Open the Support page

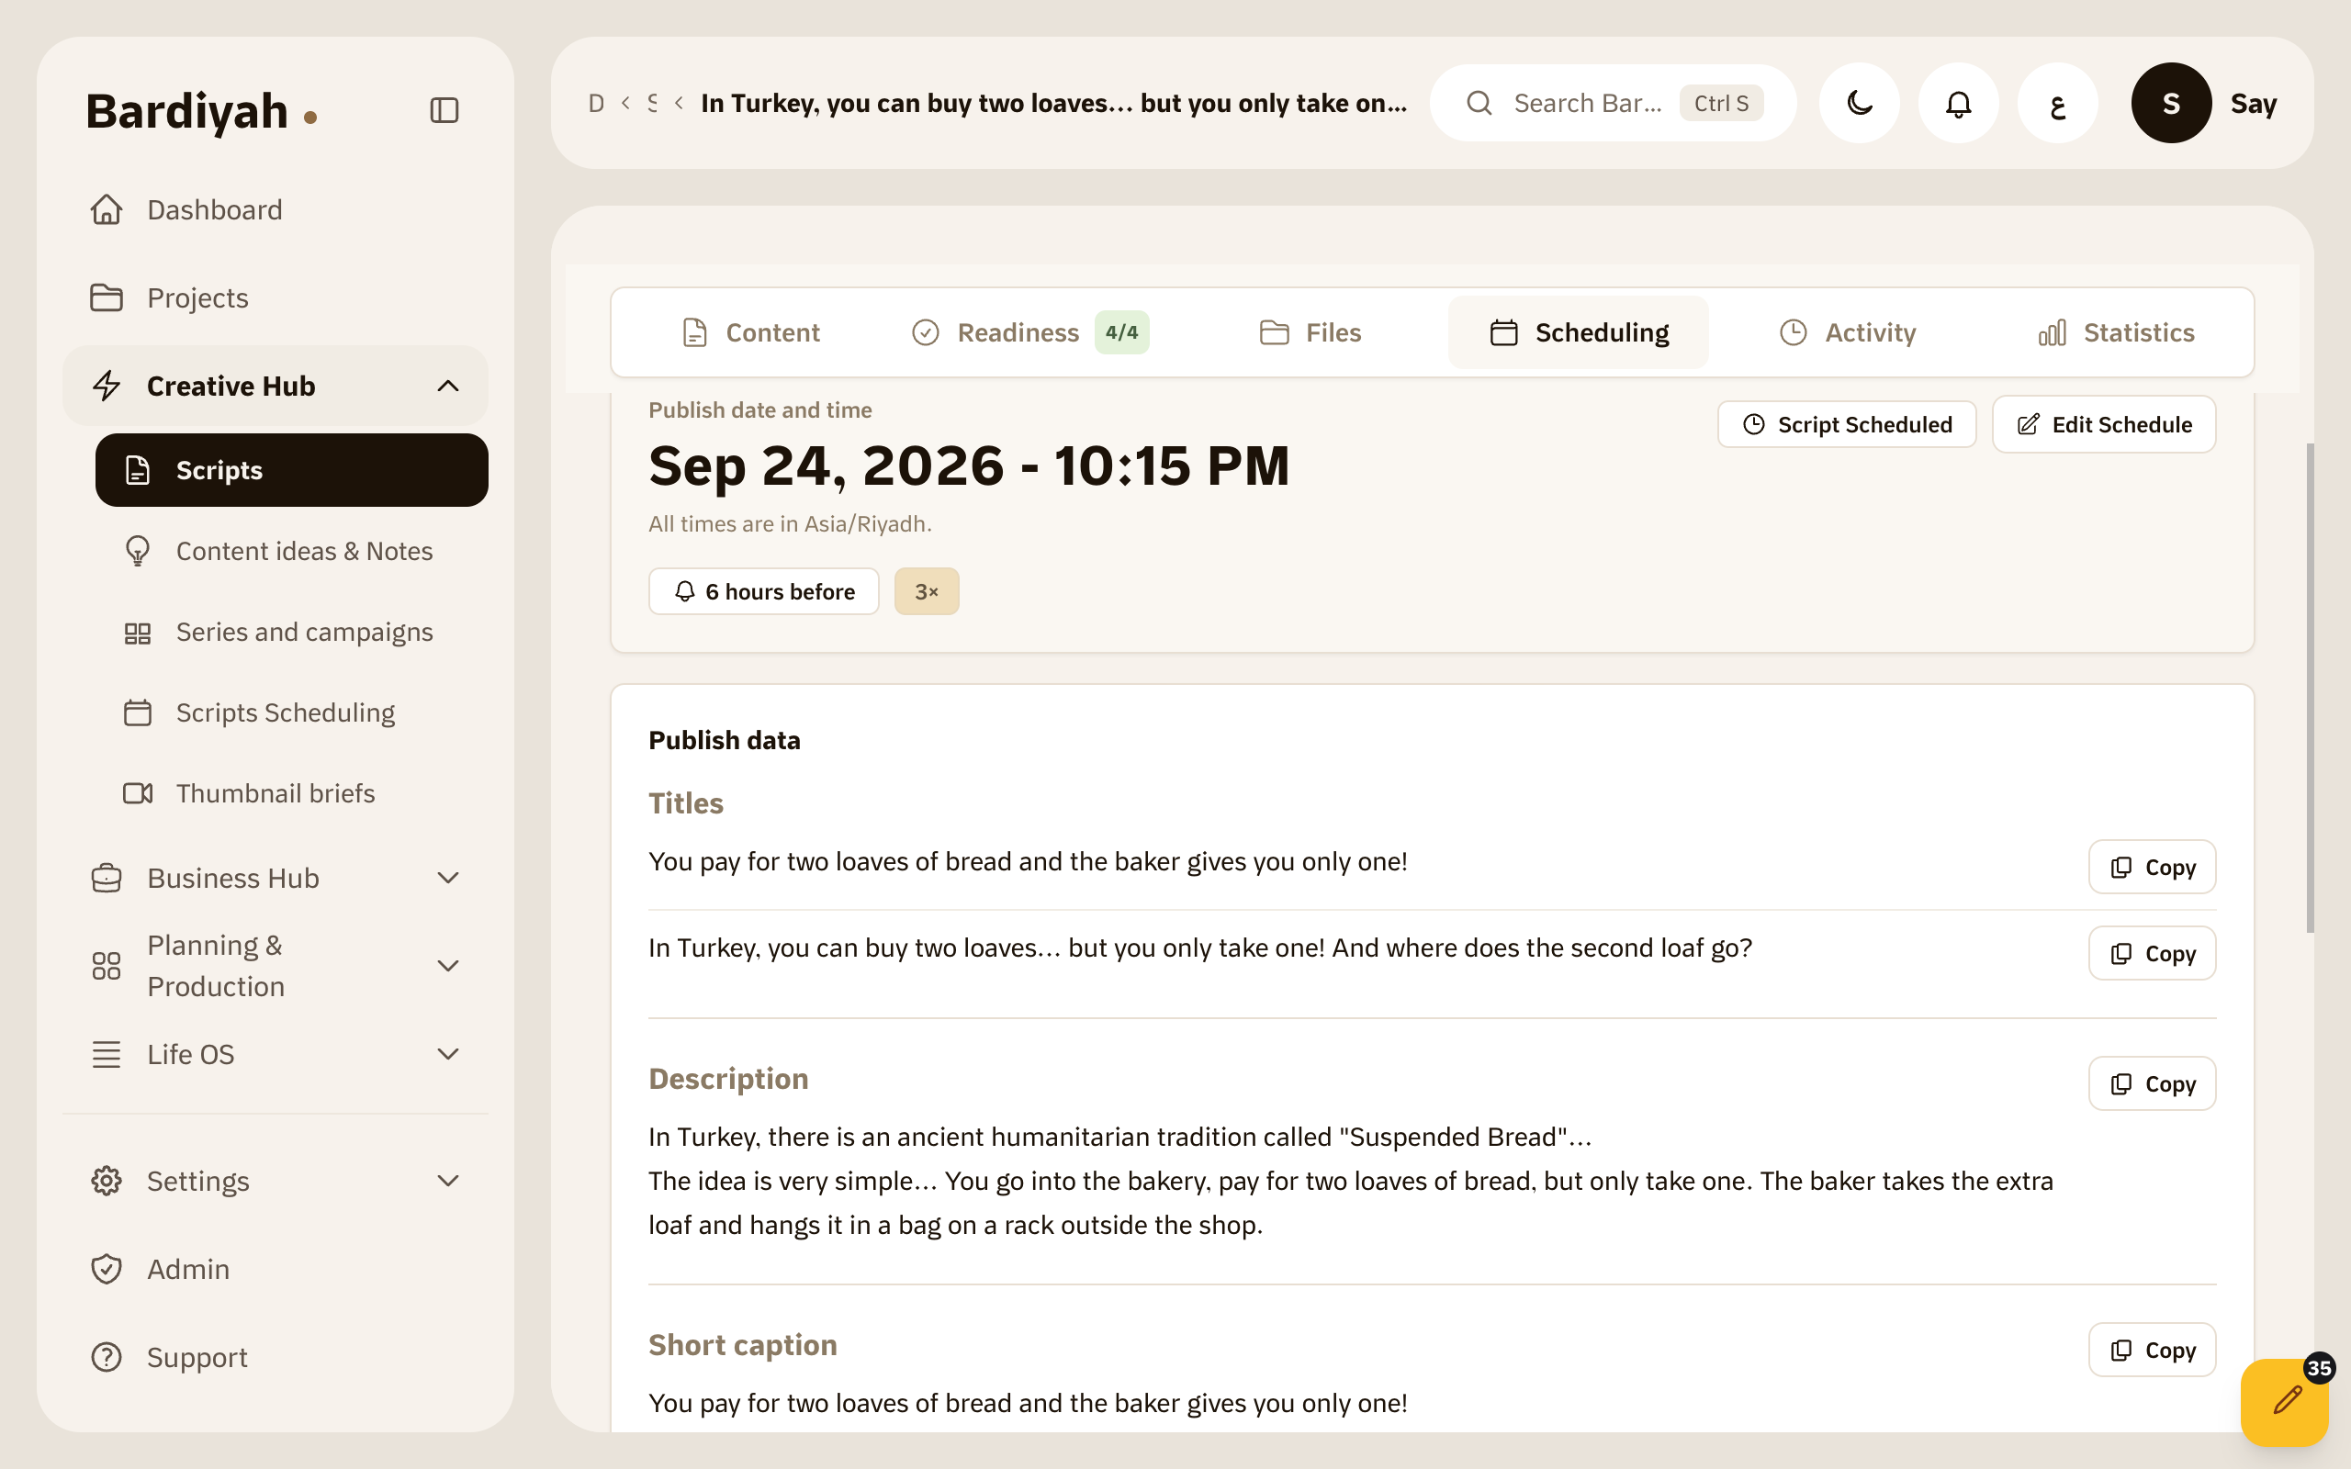tap(275, 1357)
